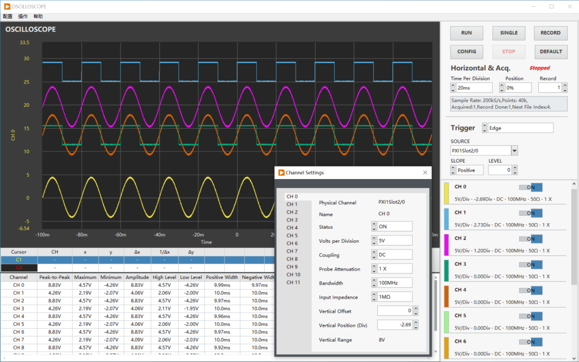
Task: Select CH 2 in Channel Settings list
Action: pos(297,212)
